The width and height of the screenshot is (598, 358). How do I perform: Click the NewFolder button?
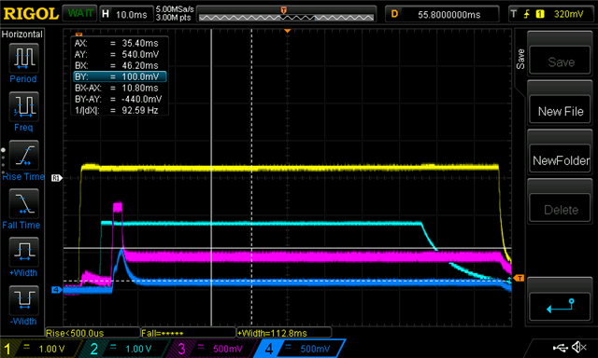(560, 160)
